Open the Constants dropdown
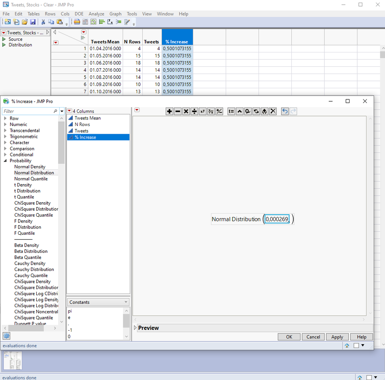This screenshot has width=385, height=380. [x=98, y=302]
